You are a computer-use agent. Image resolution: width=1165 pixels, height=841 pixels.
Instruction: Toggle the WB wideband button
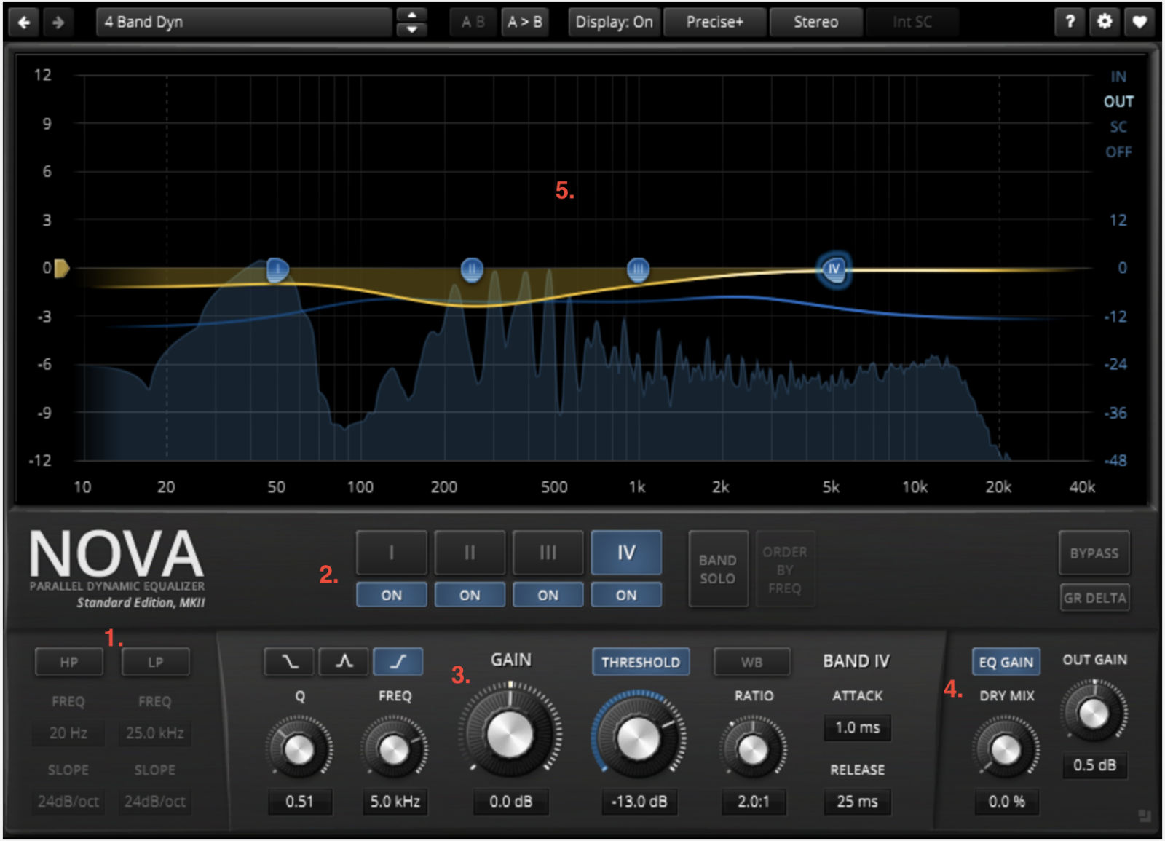pos(752,662)
